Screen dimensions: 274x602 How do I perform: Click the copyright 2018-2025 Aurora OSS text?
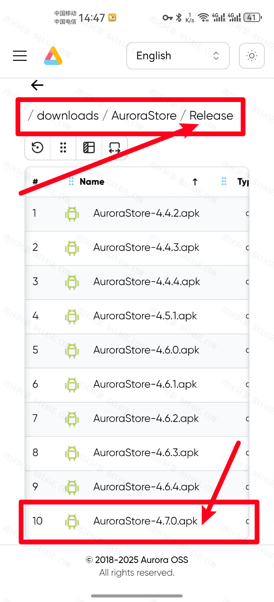click(x=137, y=560)
